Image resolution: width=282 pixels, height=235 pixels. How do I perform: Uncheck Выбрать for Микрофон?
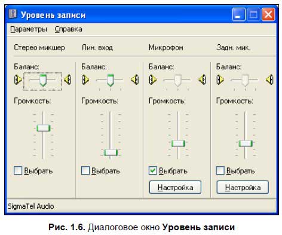pos(153,170)
